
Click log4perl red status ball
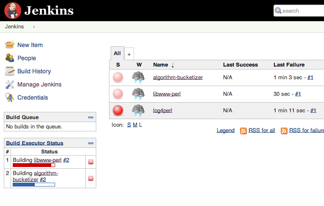tap(118, 111)
